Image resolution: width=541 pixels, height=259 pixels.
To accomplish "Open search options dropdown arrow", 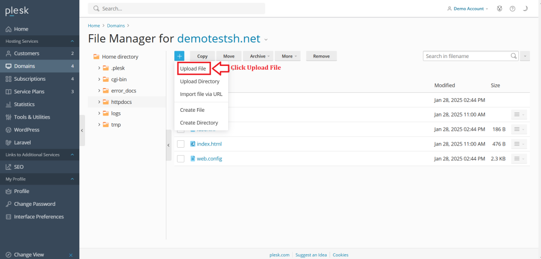I will (525, 56).
